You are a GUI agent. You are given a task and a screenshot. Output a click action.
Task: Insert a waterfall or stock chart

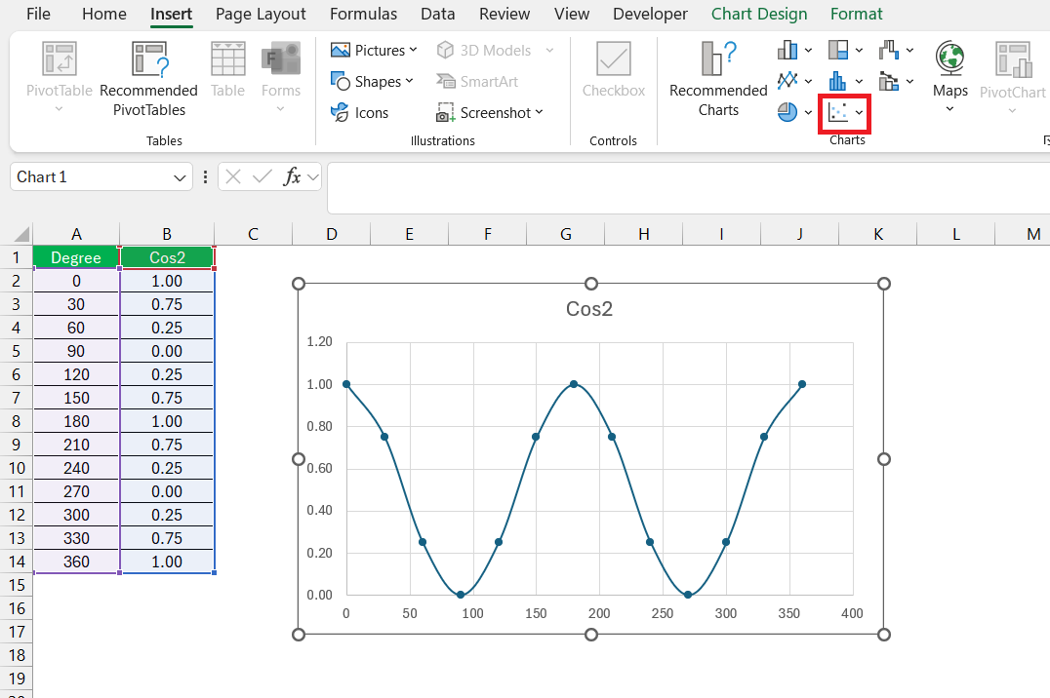[x=889, y=50]
